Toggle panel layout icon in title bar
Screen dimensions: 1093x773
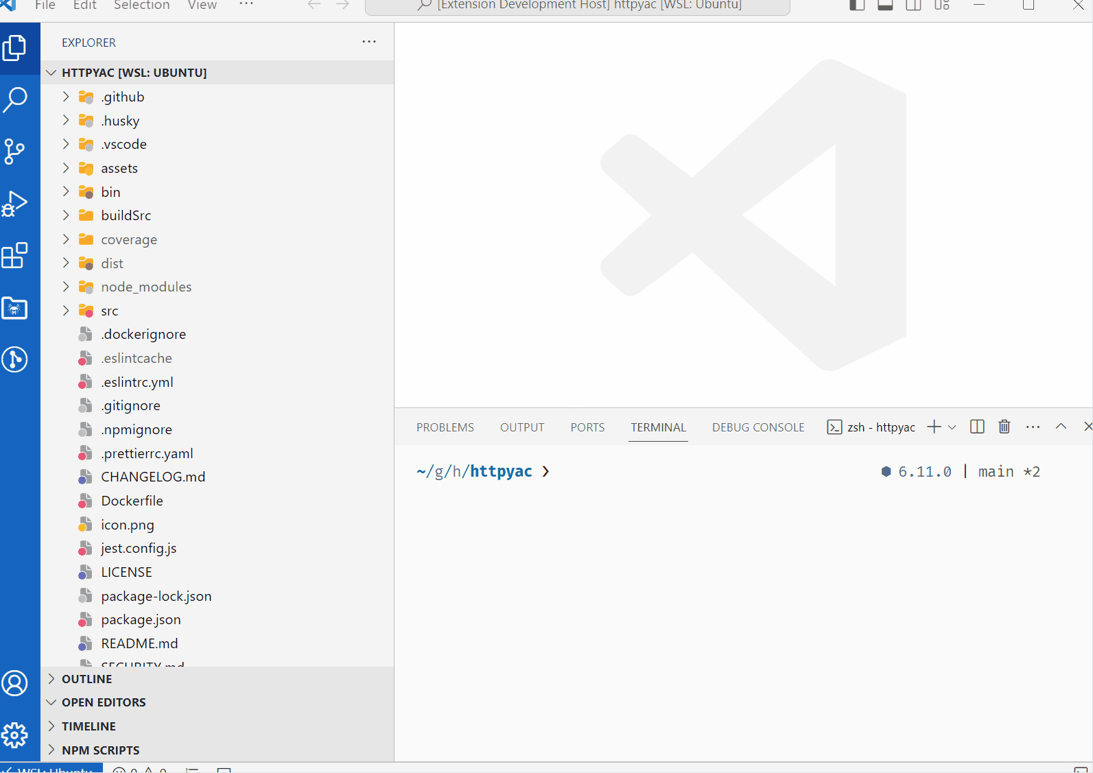click(x=885, y=5)
